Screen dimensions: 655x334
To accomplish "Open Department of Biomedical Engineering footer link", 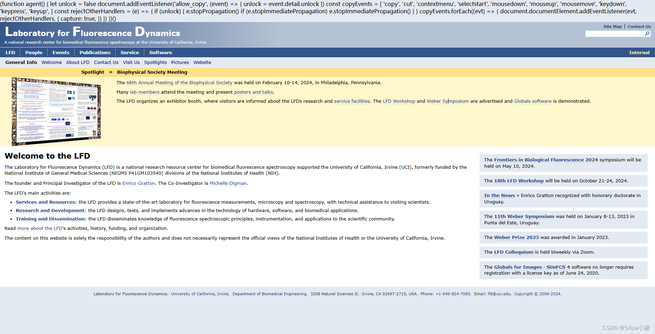I will (270, 294).
